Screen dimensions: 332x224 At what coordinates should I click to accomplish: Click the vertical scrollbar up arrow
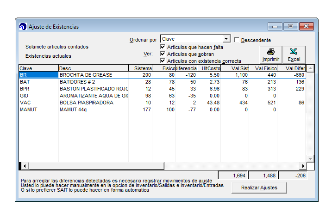[x=310, y=68]
